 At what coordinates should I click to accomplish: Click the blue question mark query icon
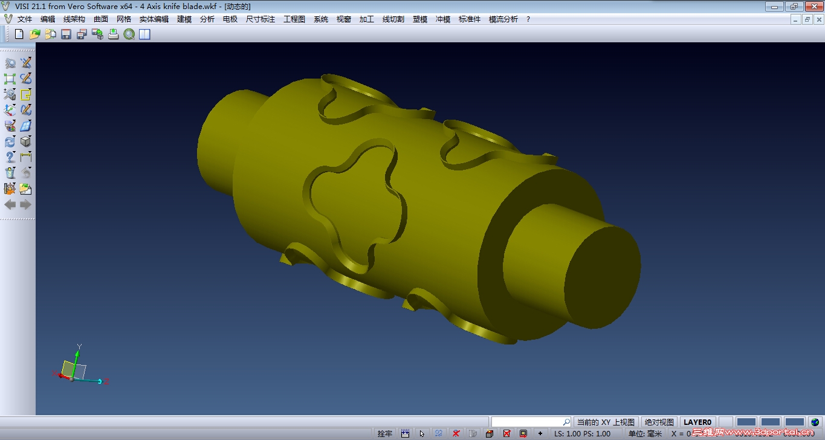(10, 157)
